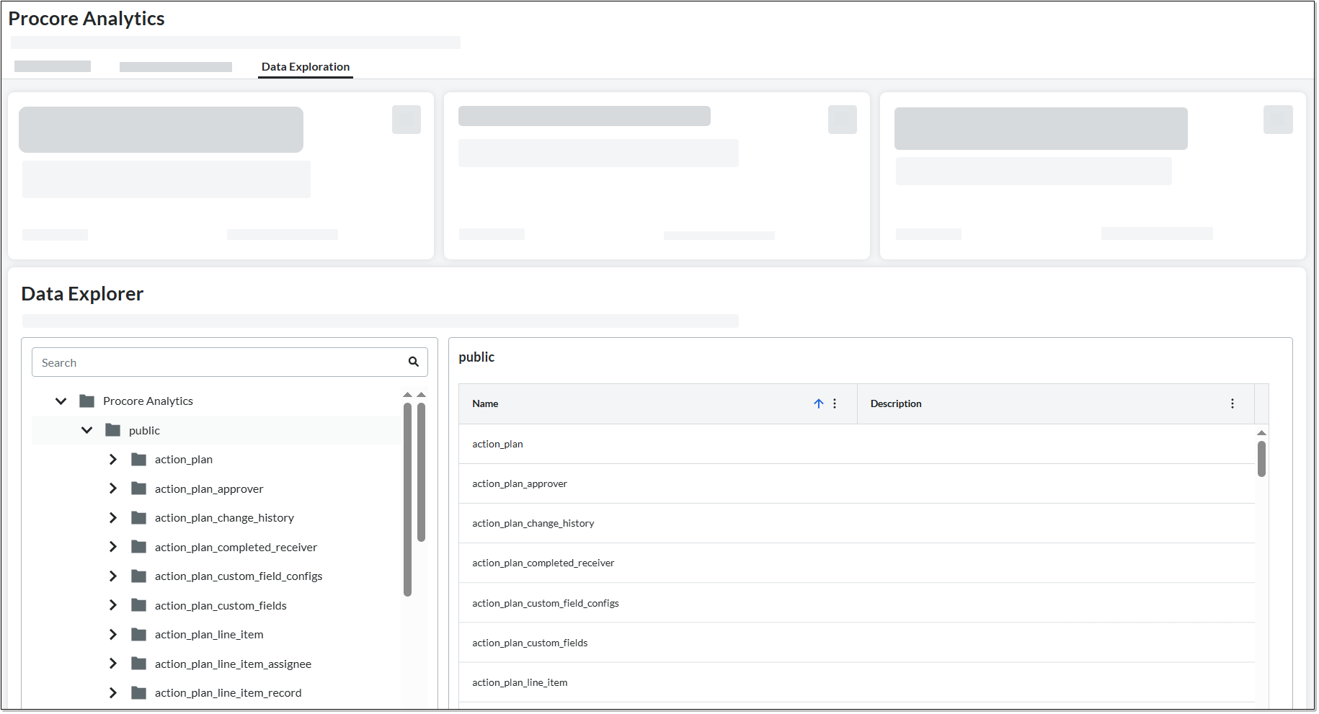Select action_plan_line_item label in the tree
Image resolution: width=1319 pixels, height=714 pixels.
tap(209, 635)
